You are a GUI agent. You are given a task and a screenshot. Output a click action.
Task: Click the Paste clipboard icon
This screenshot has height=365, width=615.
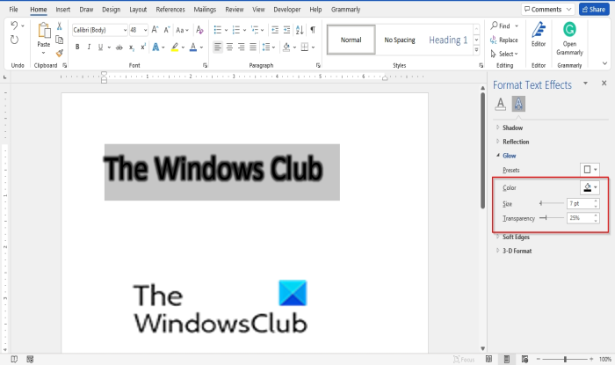(44, 31)
